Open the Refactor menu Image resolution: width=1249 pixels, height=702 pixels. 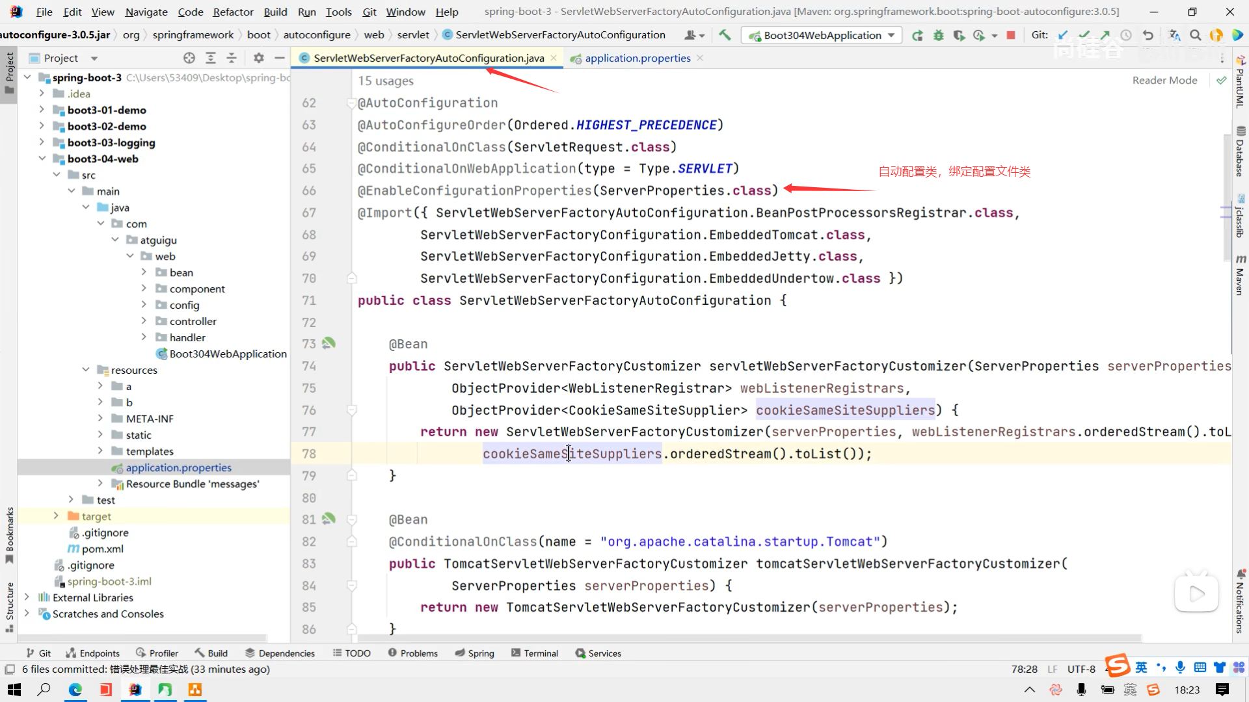pos(233,12)
